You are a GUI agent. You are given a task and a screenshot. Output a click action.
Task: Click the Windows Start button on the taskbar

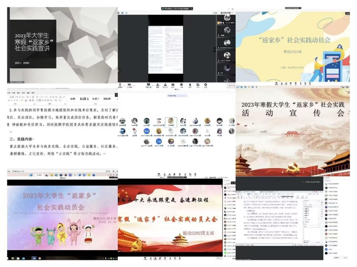point(30,175)
